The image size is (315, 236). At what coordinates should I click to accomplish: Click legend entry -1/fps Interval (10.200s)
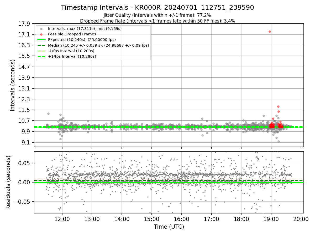click(71, 51)
